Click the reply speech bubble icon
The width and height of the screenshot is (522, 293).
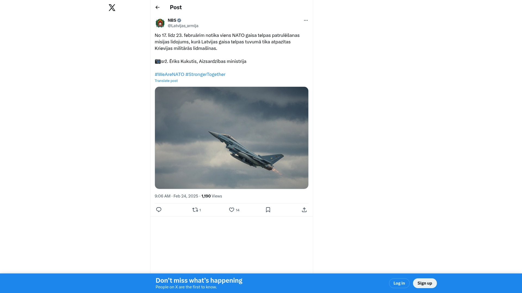pos(159,210)
